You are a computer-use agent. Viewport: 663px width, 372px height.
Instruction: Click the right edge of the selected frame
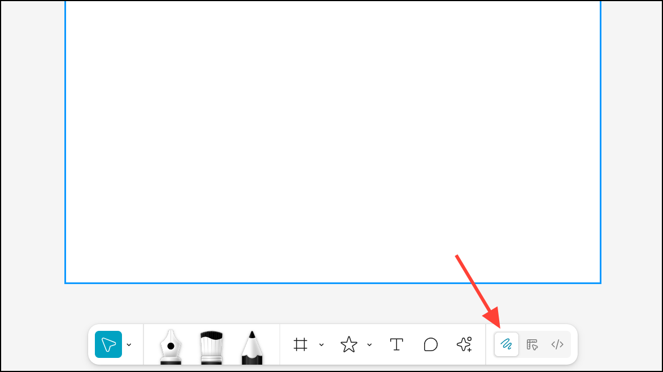[x=600, y=141]
